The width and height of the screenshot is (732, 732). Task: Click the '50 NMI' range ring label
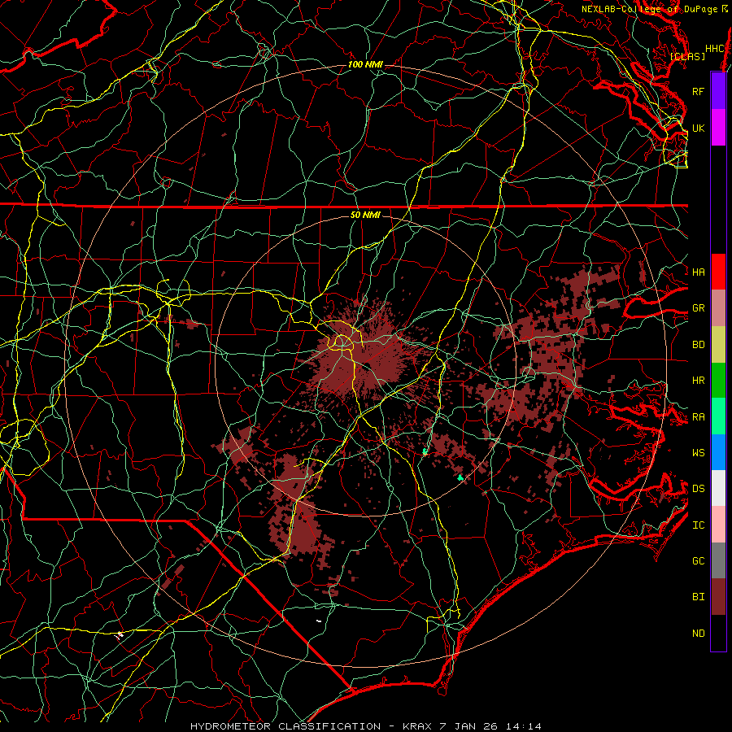(365, 215)
